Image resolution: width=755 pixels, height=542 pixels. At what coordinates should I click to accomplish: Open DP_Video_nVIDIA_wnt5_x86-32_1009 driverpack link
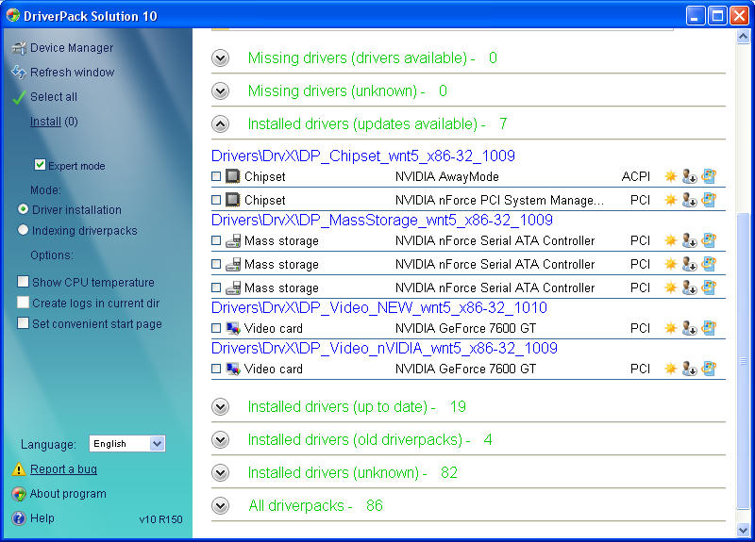point(384,348)
